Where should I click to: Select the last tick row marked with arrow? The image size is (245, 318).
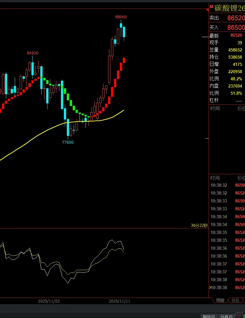click(x=227, y=287)
